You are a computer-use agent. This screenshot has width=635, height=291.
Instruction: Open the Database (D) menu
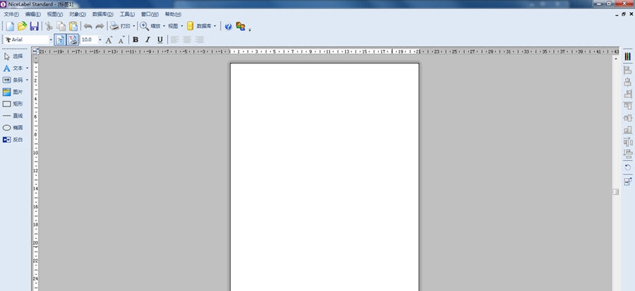(x=103, y=14)
